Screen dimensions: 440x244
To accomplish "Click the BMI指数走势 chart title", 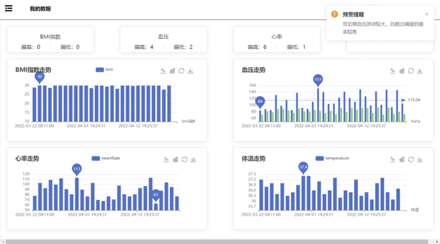I will coord(33,70).
